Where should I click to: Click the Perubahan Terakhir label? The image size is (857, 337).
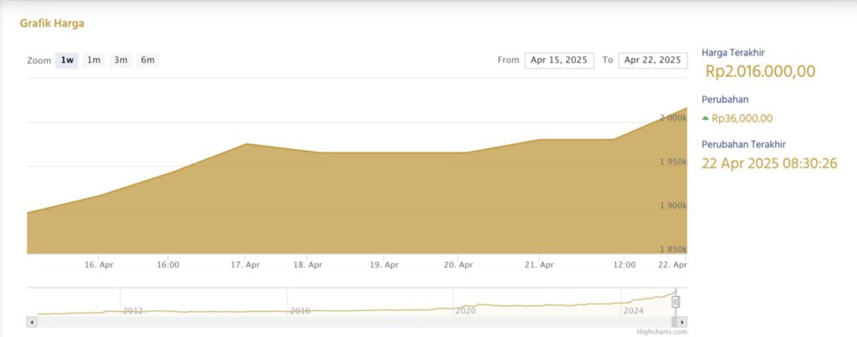pyautogui.click(x=743, y=145)
